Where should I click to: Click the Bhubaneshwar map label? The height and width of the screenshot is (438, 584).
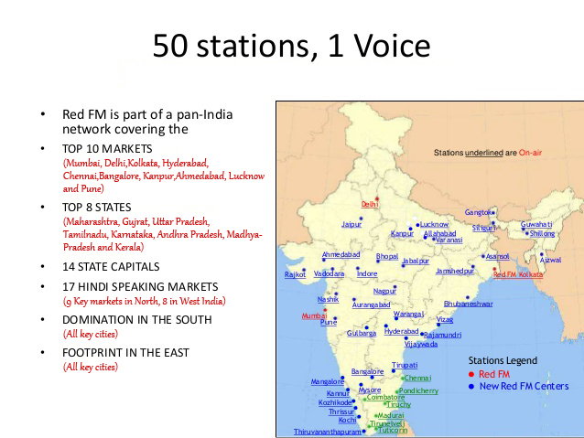coord(468,304)
